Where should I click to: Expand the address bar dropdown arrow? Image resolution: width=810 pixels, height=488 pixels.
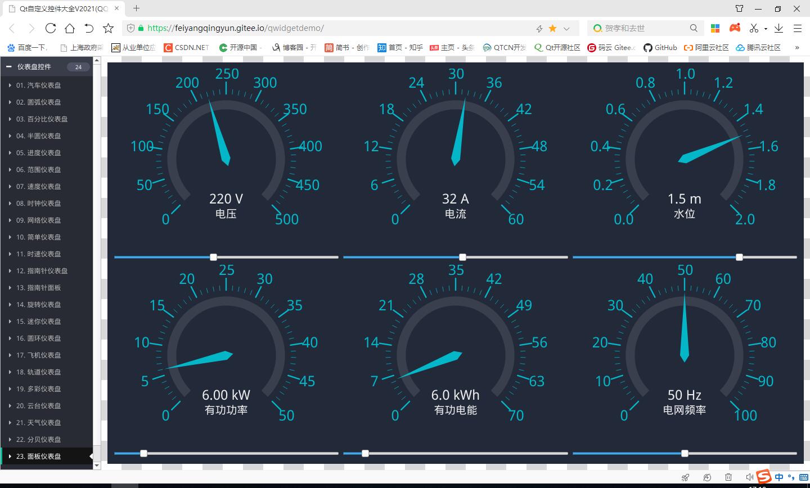click(566, 29)
